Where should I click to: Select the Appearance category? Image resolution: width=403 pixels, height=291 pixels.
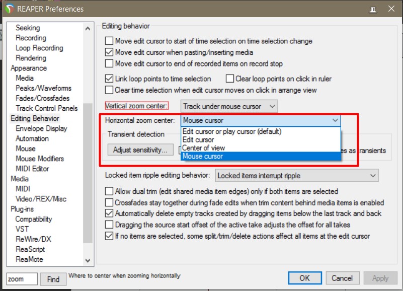click(29, 68)
